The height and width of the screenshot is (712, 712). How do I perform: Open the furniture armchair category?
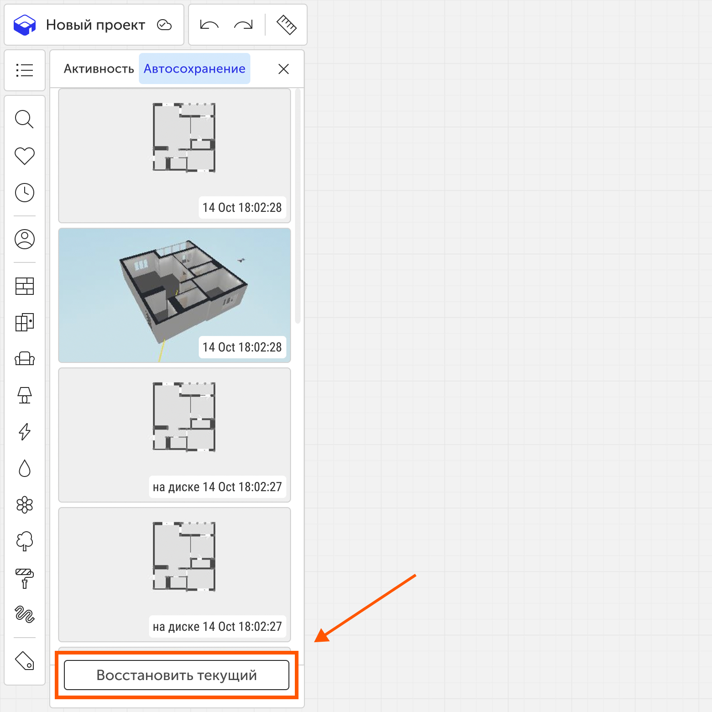25,359
